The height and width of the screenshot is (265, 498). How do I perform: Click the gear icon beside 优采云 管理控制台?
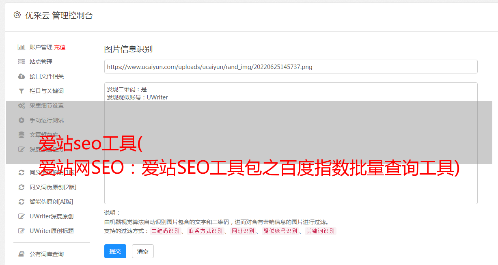point(17,15)
